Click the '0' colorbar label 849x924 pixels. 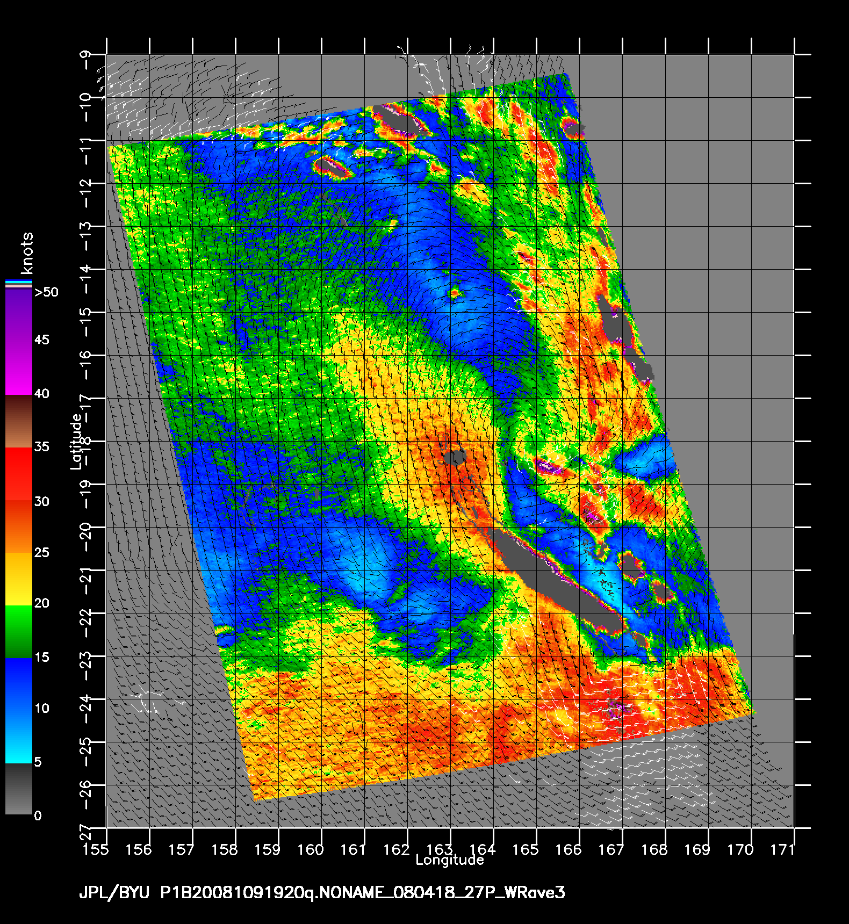(38, 816)
